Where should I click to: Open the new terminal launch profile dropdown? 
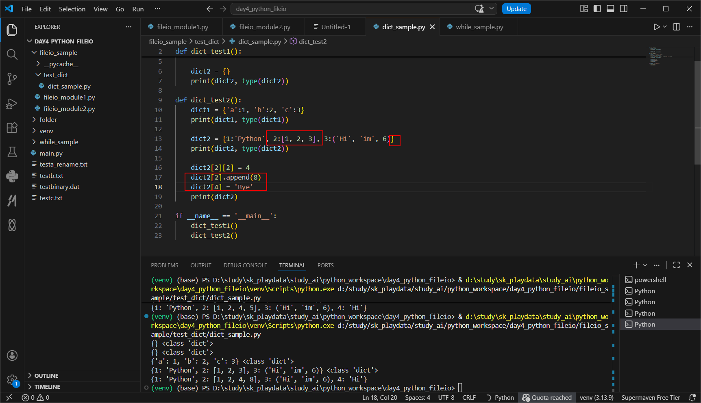click(645, 265)
